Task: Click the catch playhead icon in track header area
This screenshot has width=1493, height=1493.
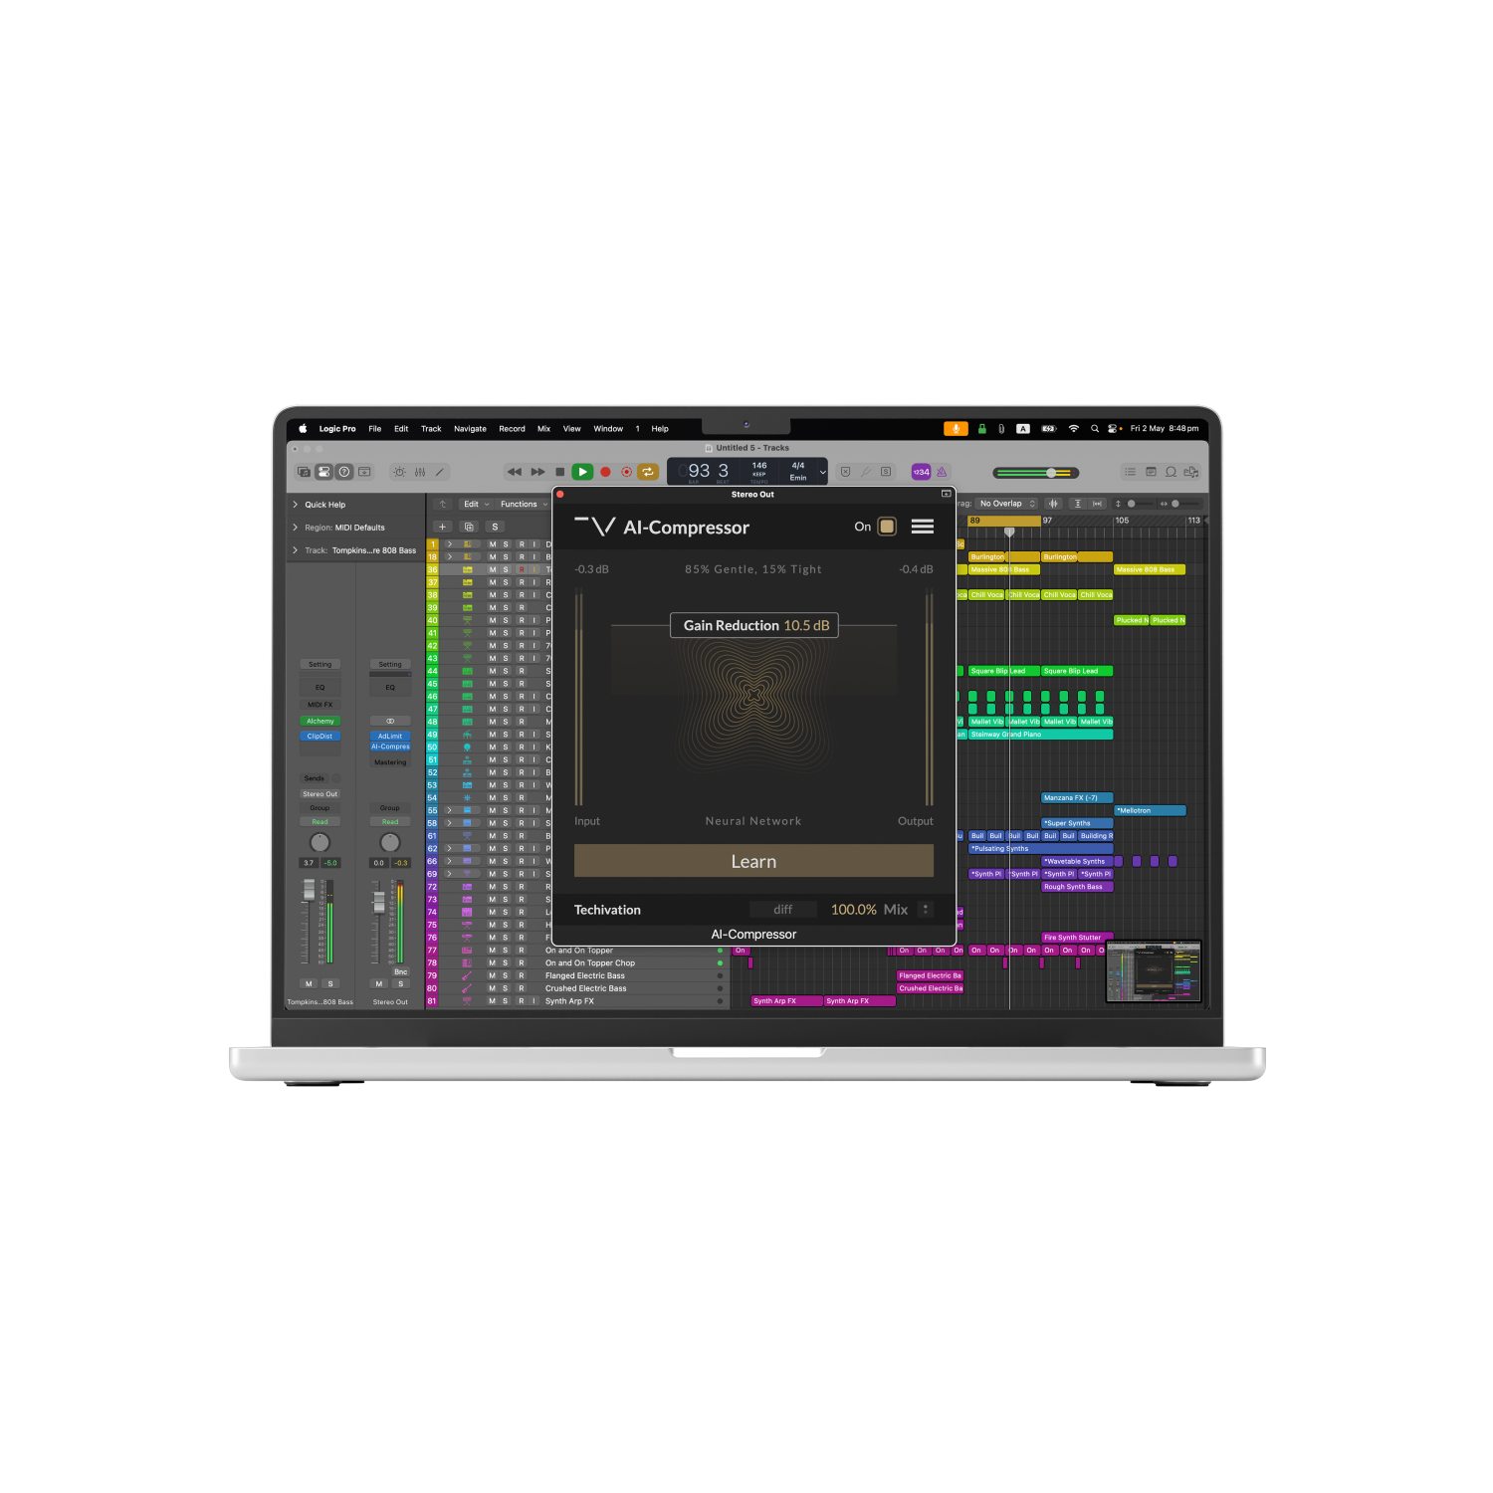Action: coord(442,504)
